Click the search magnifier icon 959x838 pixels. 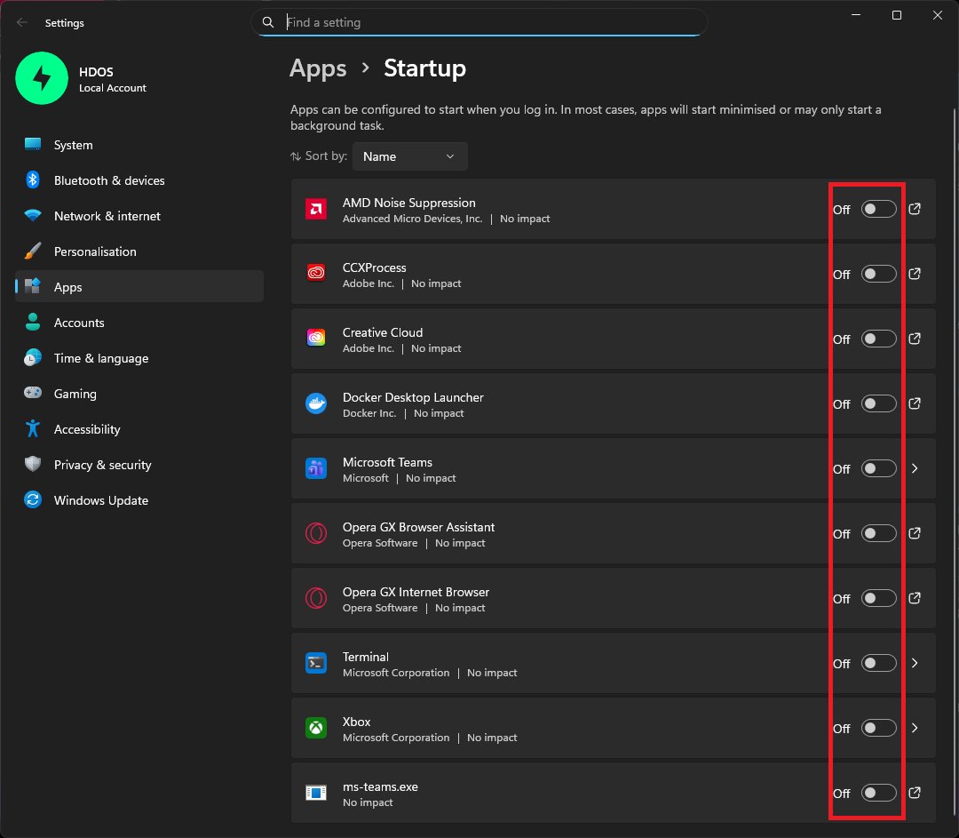(268, 22)
